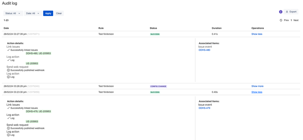Open the associated item DDHS-479 link

click(x=204, y=108)
